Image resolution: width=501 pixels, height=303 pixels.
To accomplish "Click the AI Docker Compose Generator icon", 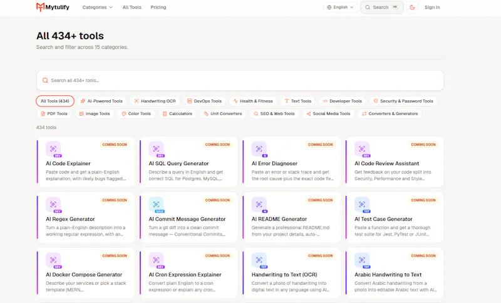I will 53,260.
